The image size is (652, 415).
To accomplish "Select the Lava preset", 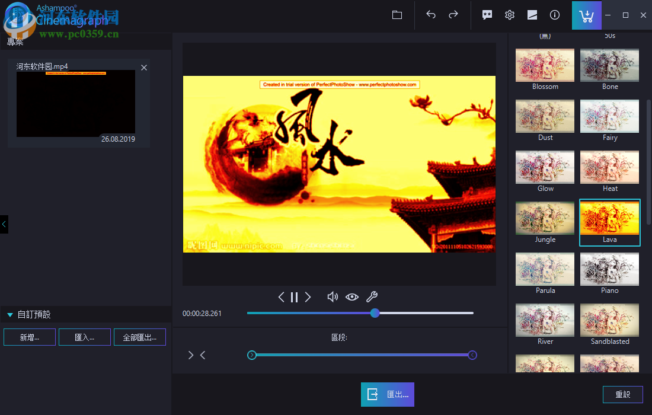I will [x=609, y=222].
